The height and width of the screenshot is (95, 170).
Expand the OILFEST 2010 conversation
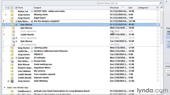click(3, 11)
